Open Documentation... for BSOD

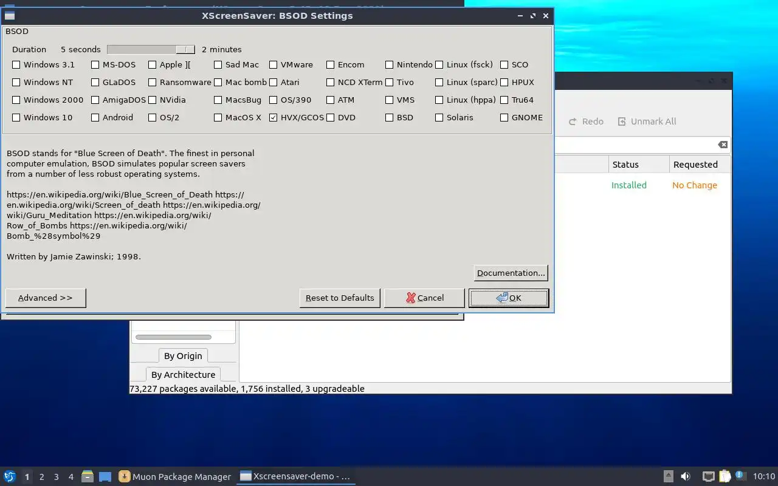tap(511, 273)
